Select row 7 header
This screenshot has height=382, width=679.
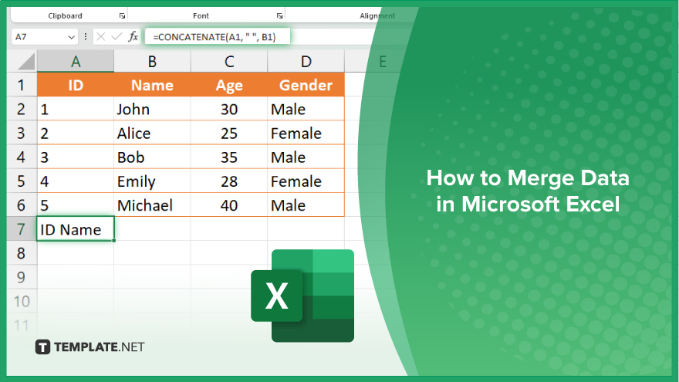(x=22, y=229)
